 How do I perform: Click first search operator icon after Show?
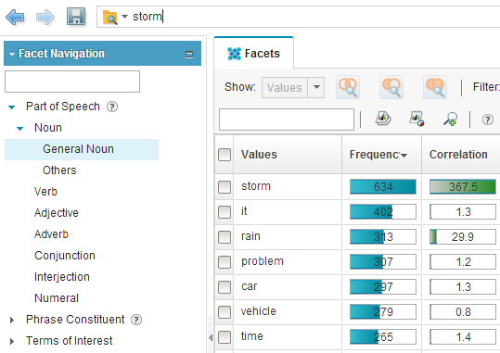pyautogui.click(x=348, y=87)
